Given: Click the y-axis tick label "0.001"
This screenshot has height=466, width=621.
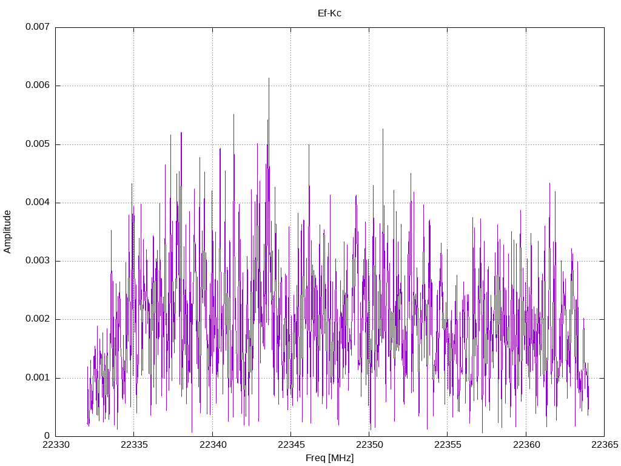Looking at the screenshot, I should pos(38,377).
